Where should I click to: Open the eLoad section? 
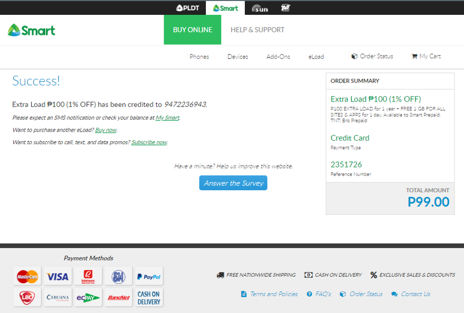coord(316,56)
